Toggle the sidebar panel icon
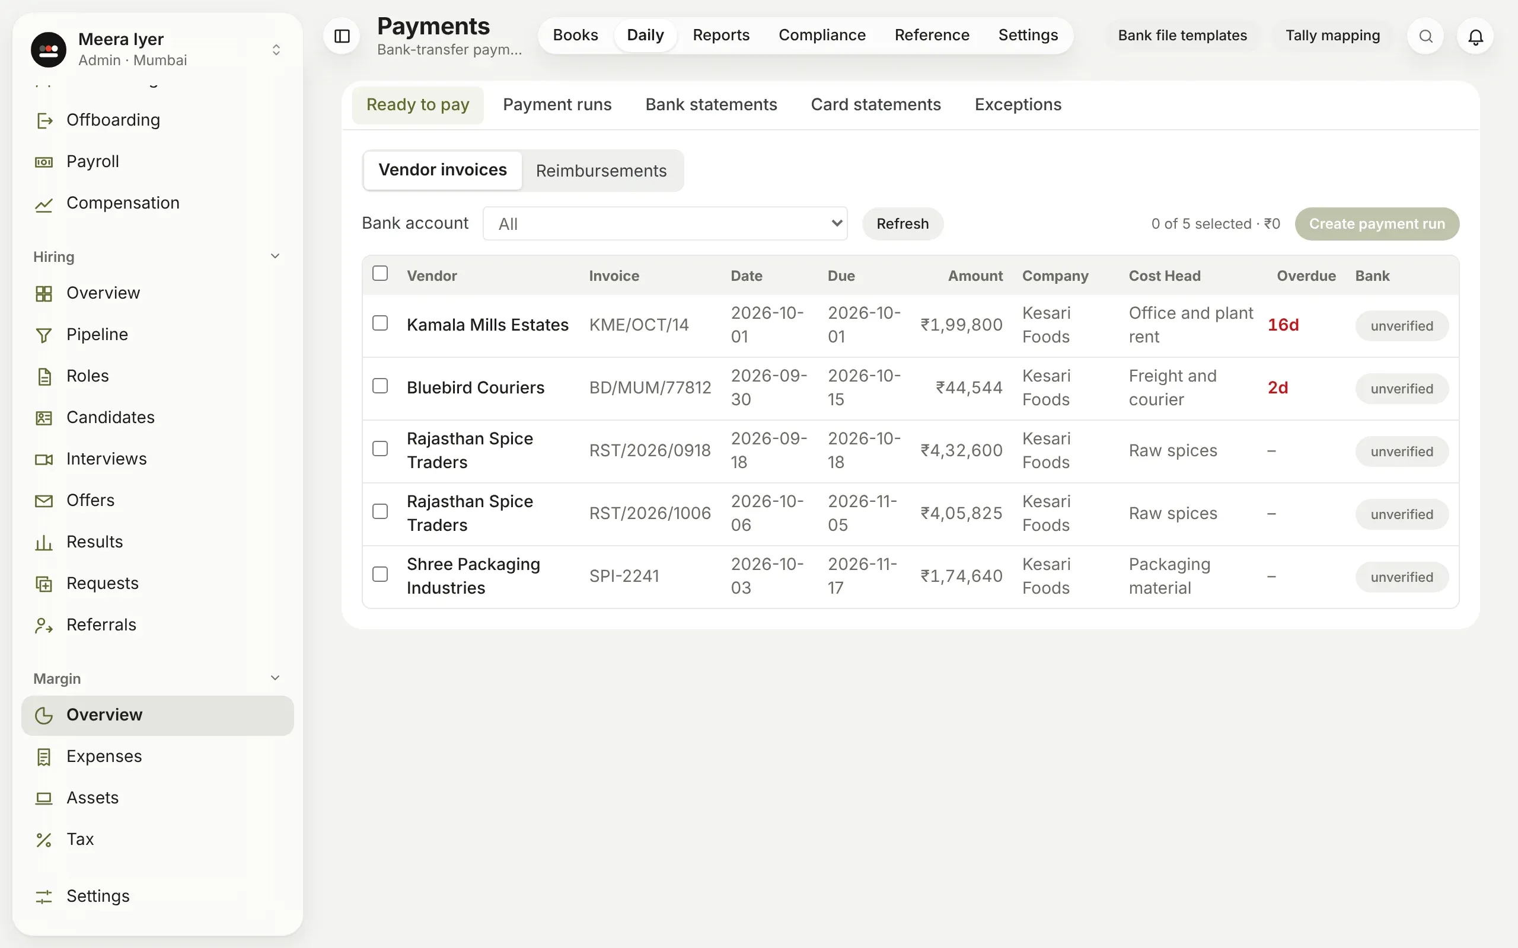 pyautogui.click(x=342, y=36)
